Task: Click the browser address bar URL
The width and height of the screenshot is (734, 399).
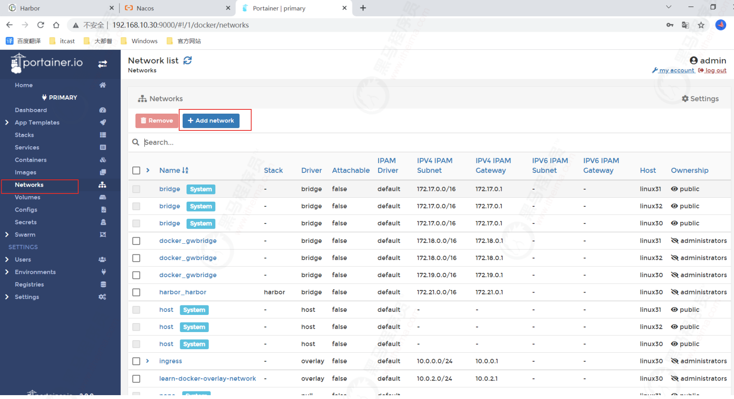Action: 180,25
